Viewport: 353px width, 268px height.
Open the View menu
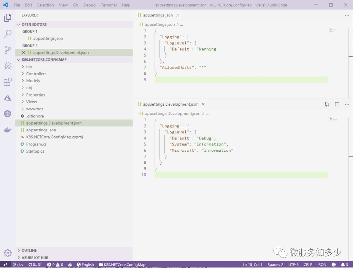tap(63, 5)
